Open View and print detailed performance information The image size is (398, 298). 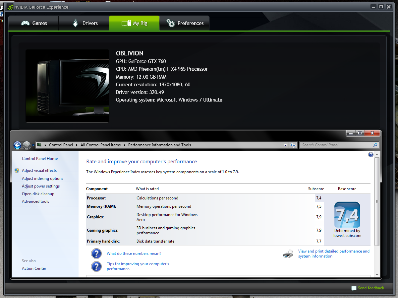(x=334, y=254)
